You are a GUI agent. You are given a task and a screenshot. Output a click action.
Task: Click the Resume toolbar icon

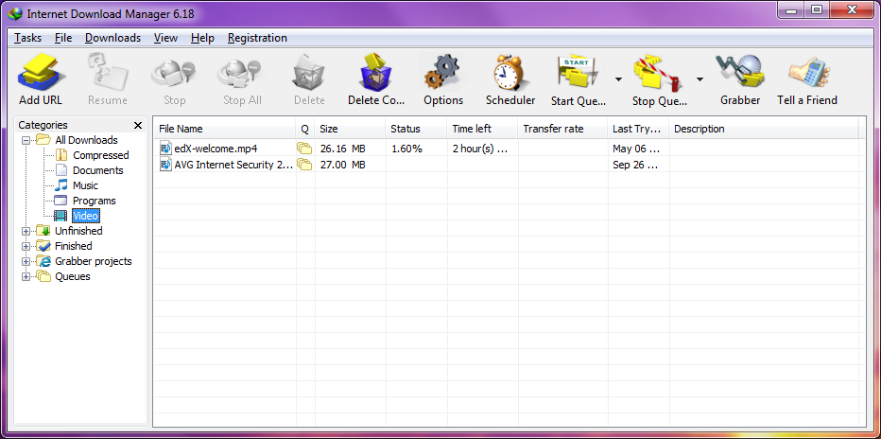(x=108, y=73)
